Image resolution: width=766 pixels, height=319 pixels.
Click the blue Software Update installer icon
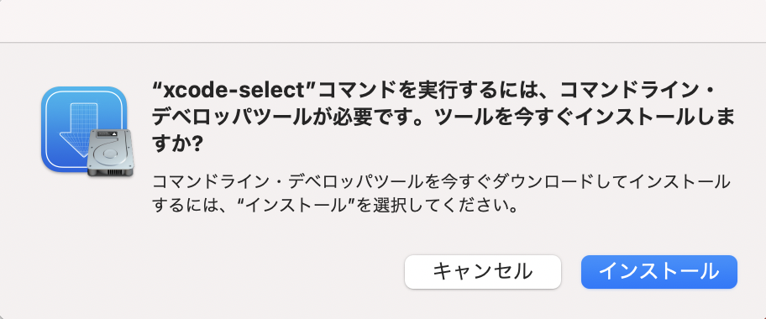coord(84,129)
